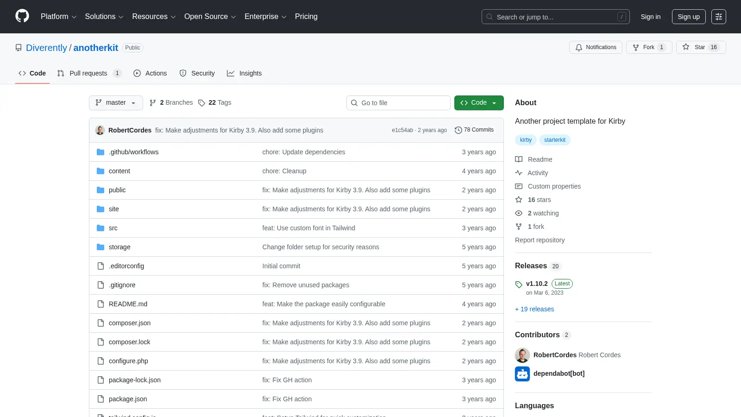This screenshot has width=741, height=417.
Task: Click the .github/workflows folder icon
Action: pos(100,152)
